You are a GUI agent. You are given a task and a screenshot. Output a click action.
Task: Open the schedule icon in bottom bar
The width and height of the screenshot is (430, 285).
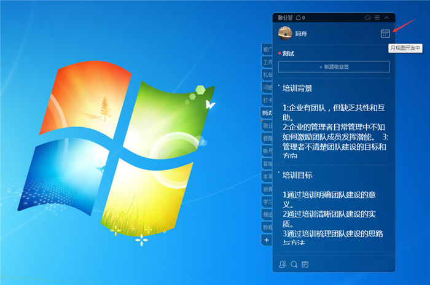pos(305,264)
